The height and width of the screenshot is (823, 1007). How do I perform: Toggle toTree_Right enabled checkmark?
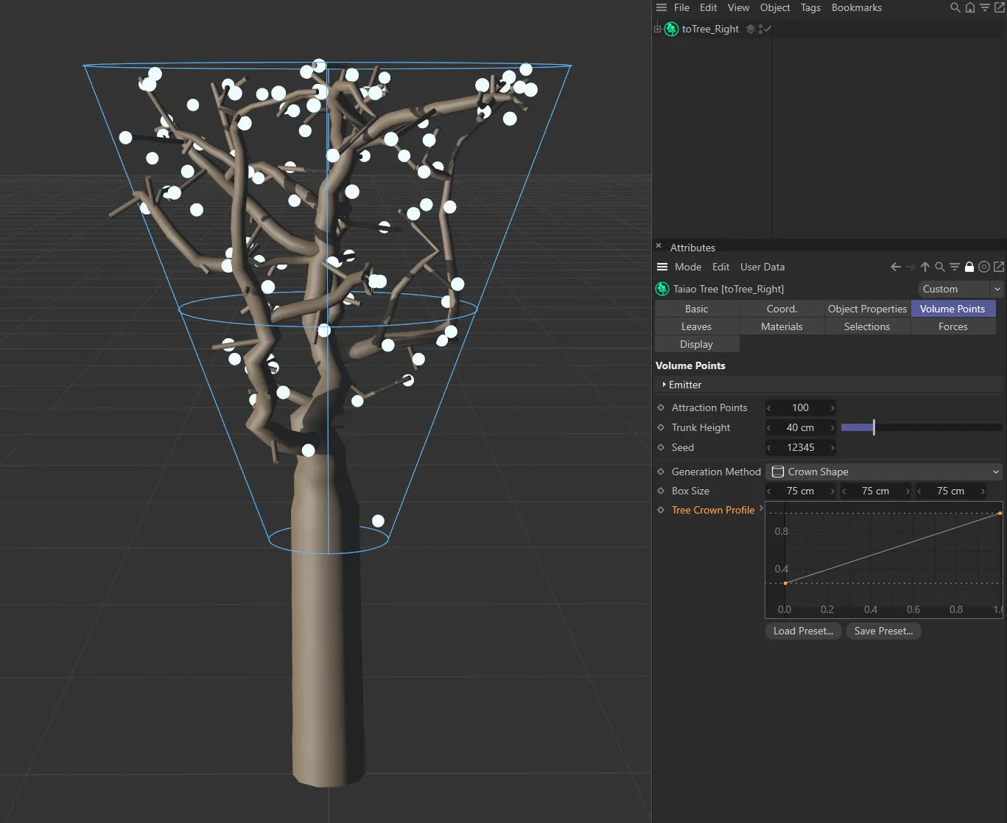(768, 29)
